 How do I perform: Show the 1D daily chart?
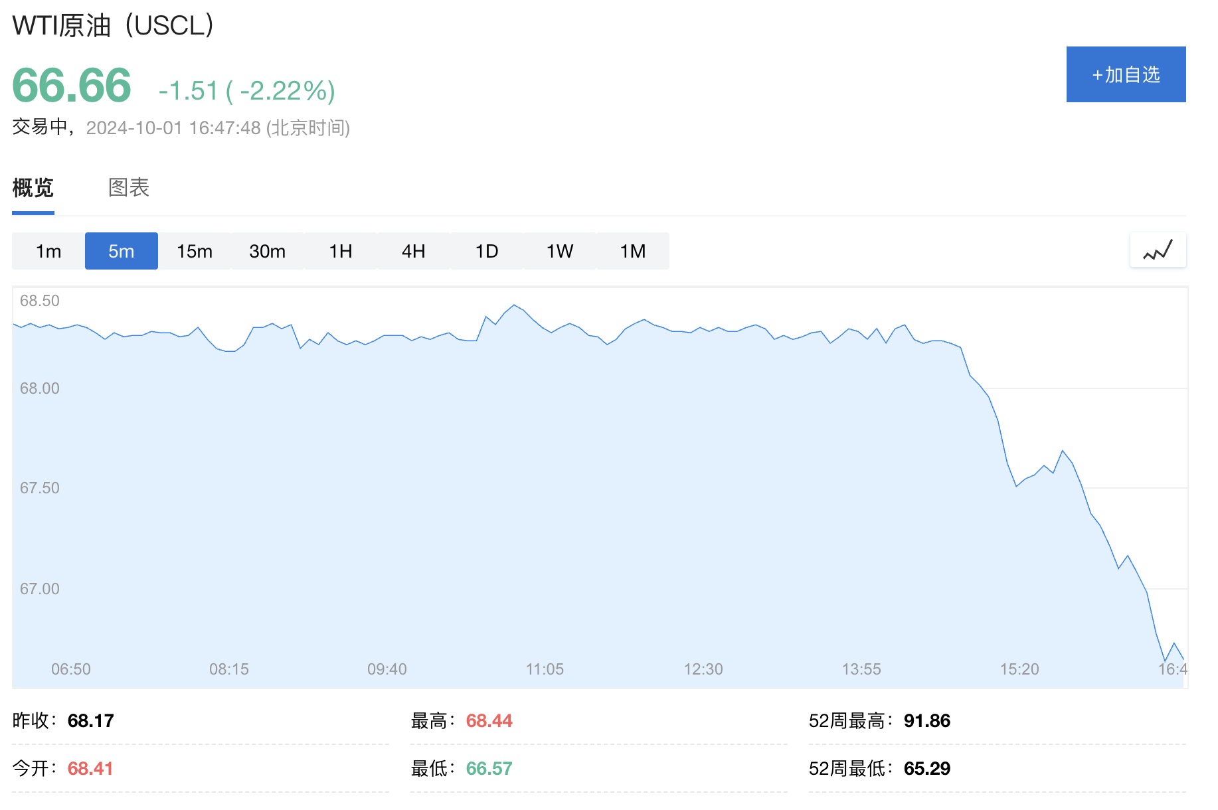pos(487,251)
